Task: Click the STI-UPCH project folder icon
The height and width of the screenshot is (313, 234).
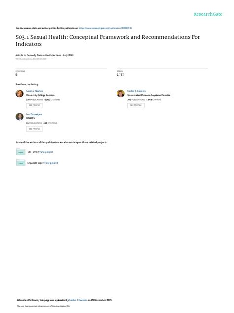Action: [x=21, y=152]
